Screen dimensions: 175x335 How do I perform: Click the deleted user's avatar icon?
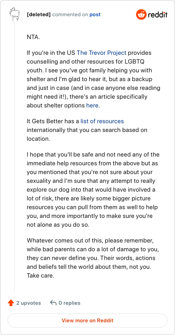click(14, 14)
